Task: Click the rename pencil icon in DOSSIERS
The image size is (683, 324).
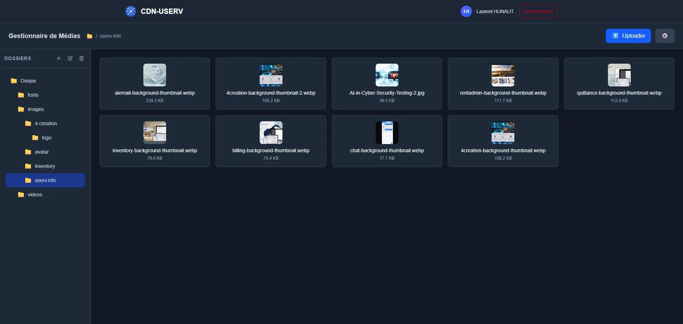Action: (70, 58)
